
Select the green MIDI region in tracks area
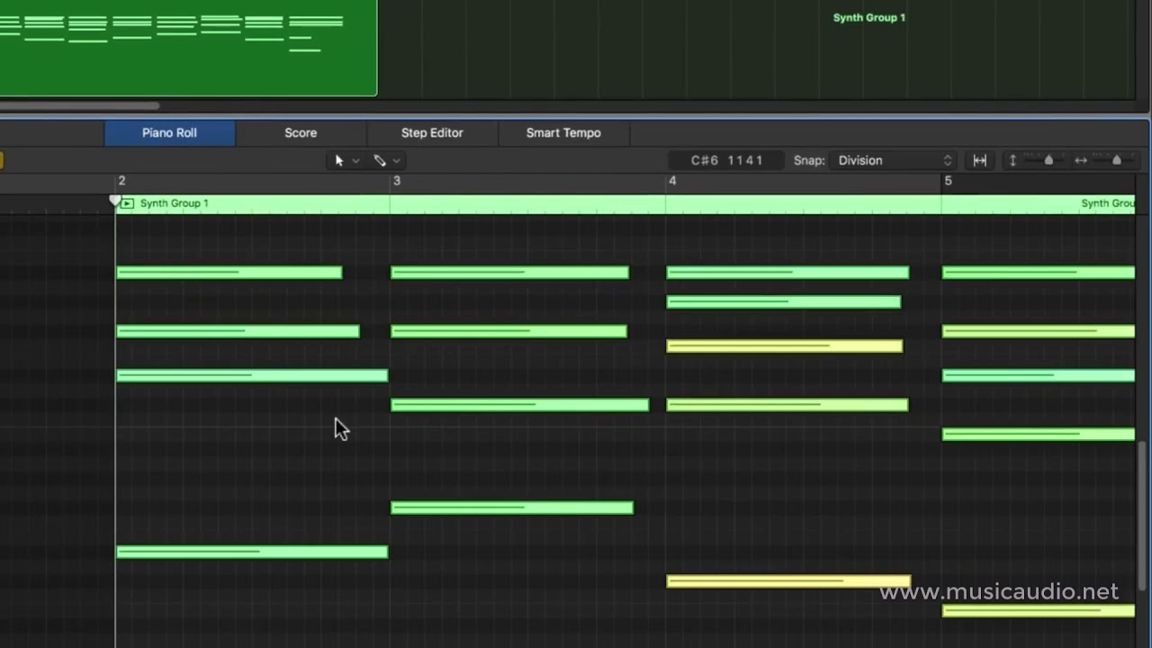(x=188, y=48)
